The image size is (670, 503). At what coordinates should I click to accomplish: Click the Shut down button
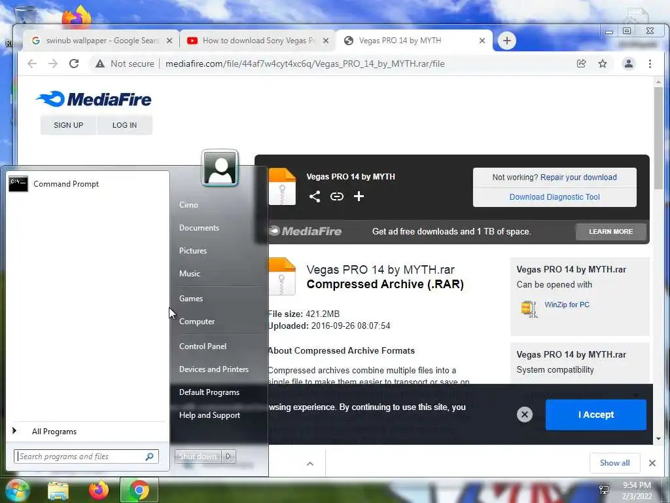[198, 456]
